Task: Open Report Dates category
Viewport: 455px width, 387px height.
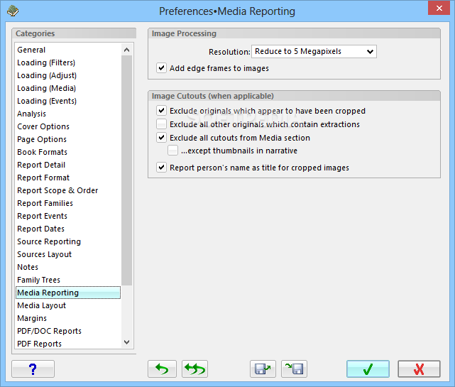Action: point(68,229)
